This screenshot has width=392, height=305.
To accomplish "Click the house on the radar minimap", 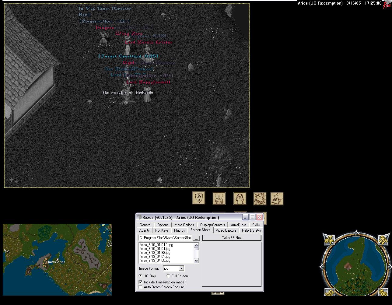I will (x=348, y=267).
